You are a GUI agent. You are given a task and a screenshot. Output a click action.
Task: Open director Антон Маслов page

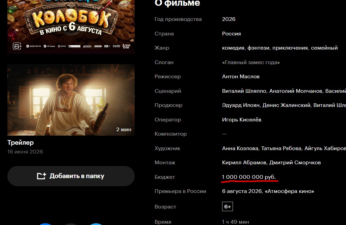241,77
